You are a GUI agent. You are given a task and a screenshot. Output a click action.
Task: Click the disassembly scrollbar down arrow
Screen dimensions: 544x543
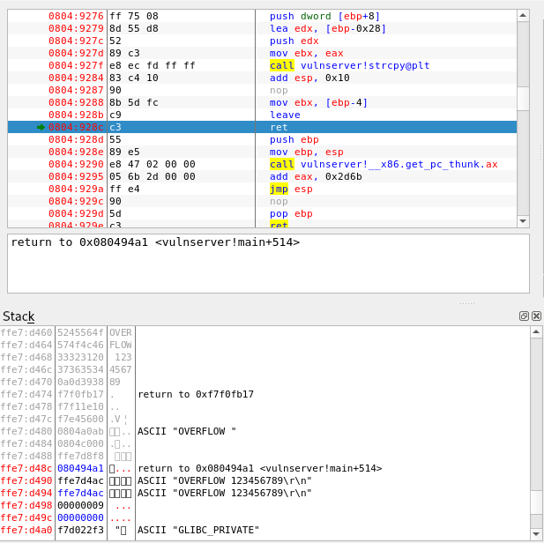523,220
